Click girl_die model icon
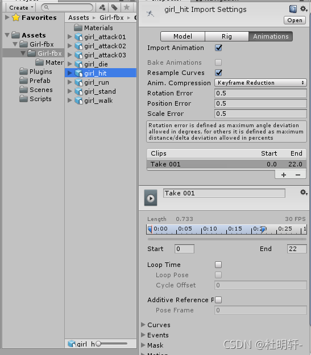Image resolution: width=311 pixels, height=355 pixels. [x=78, y=64]
